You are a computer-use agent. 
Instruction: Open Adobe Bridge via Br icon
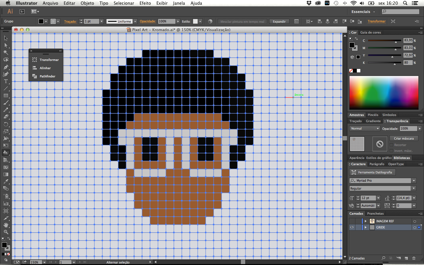click(22, 11)
